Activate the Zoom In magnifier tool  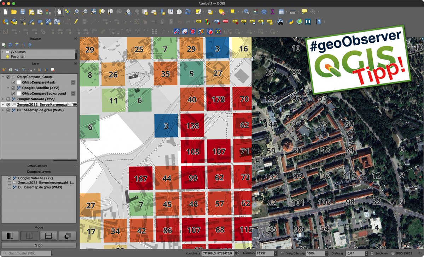click(77, 11)
